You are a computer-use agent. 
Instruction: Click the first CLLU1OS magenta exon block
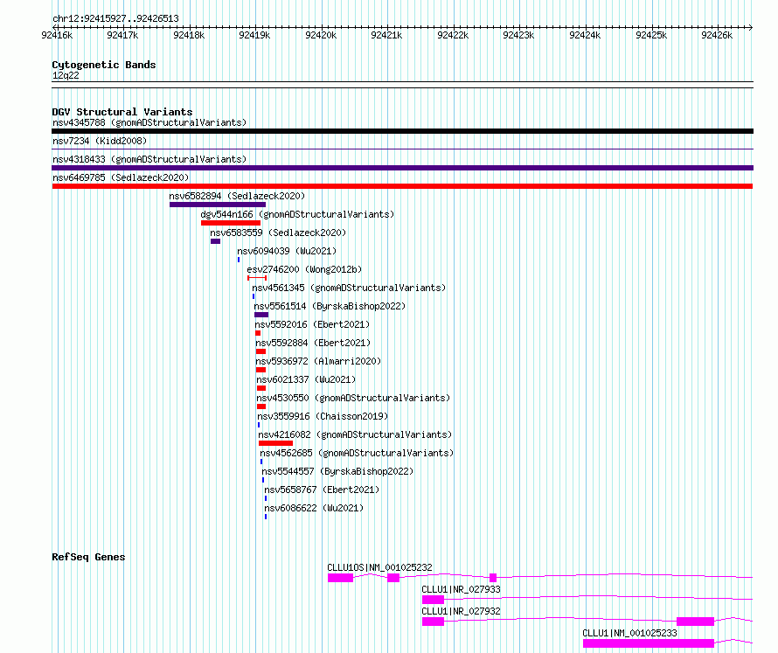[340, 578]
